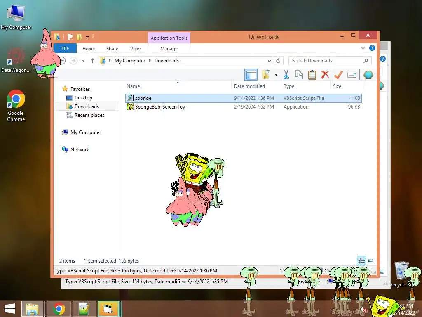This screenshot has width=422, height=317.
Task: Open the File ribbon tab
Action: click(65, 48)
